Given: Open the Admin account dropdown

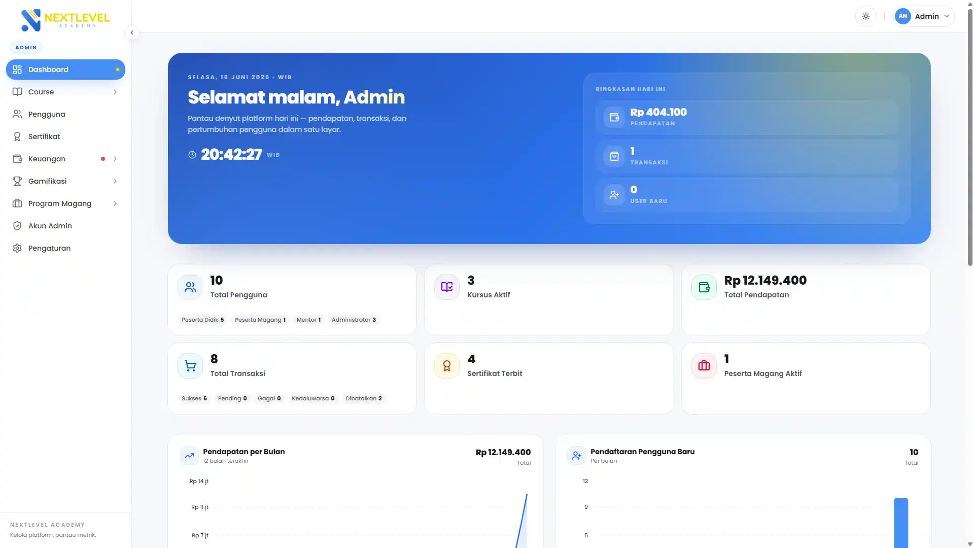Looking at the screenshot, I should pyautogui.click(x=923, y=16).
